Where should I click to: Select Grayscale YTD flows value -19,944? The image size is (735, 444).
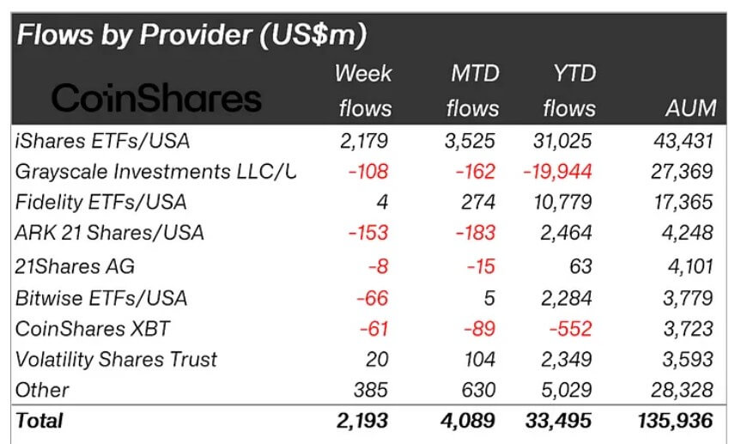(x=558, y=172)
